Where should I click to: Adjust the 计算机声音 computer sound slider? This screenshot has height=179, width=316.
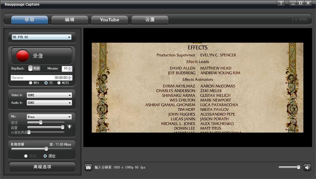46,132
